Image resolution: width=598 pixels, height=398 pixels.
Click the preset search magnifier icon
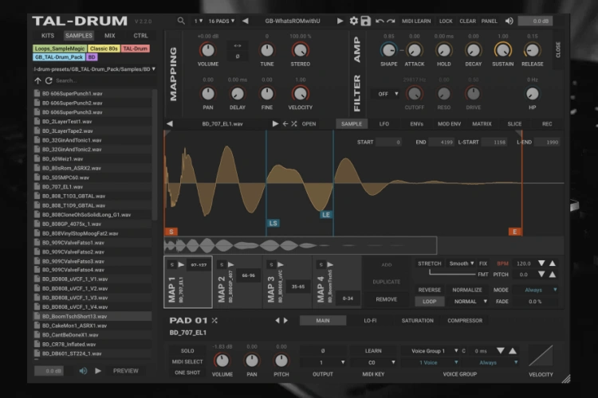click(181, 21)
